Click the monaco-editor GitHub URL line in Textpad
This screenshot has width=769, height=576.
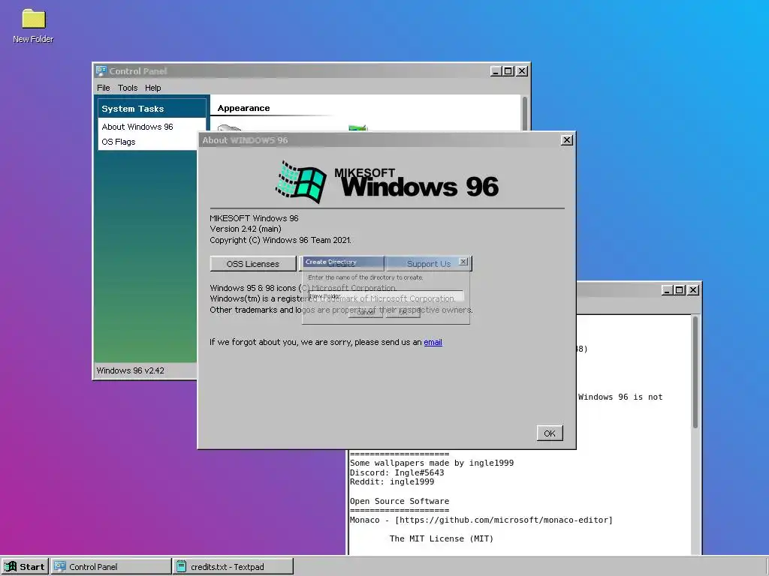481,520
